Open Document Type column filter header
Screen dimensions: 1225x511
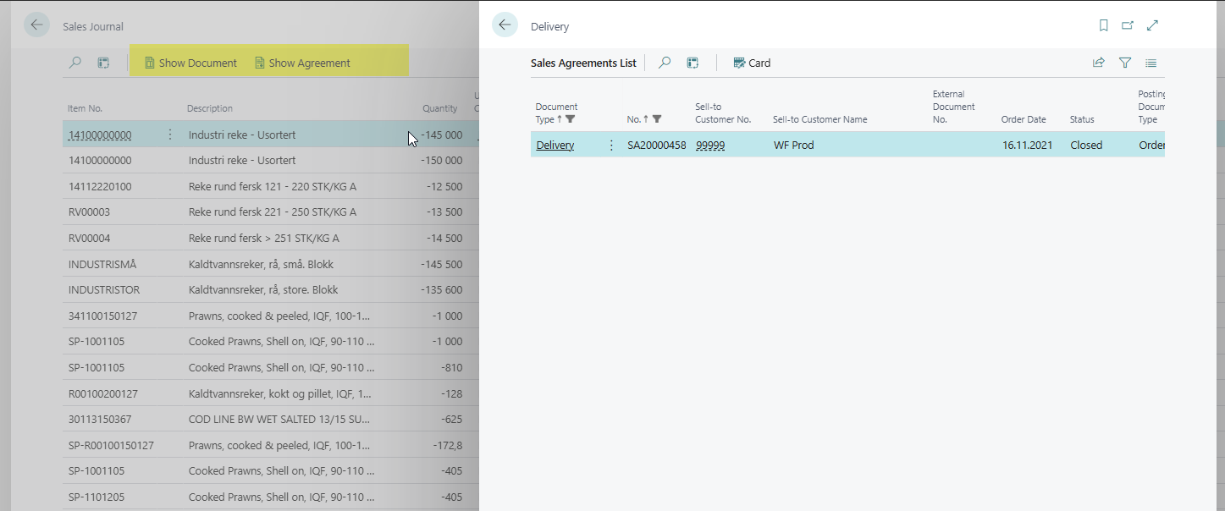pos(556,113)
